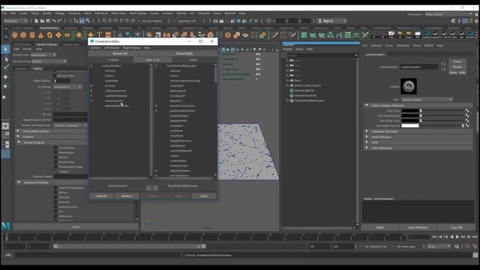
Task: Collapse the Advanced Settings section
Action: click(19, 182)
